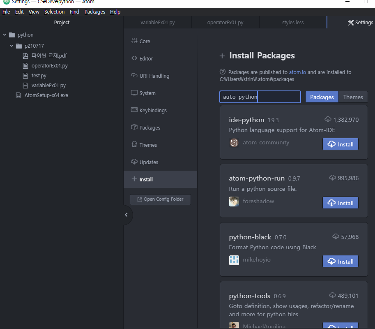Click the p210717 folder icon
This screenshot has height=329, width=375.
(19, 46)
